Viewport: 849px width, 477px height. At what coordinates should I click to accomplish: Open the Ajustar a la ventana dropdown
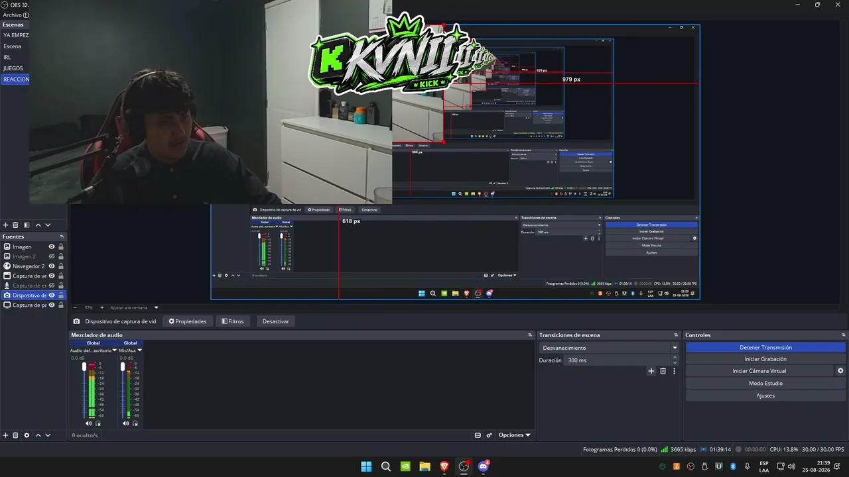point(135,307)
